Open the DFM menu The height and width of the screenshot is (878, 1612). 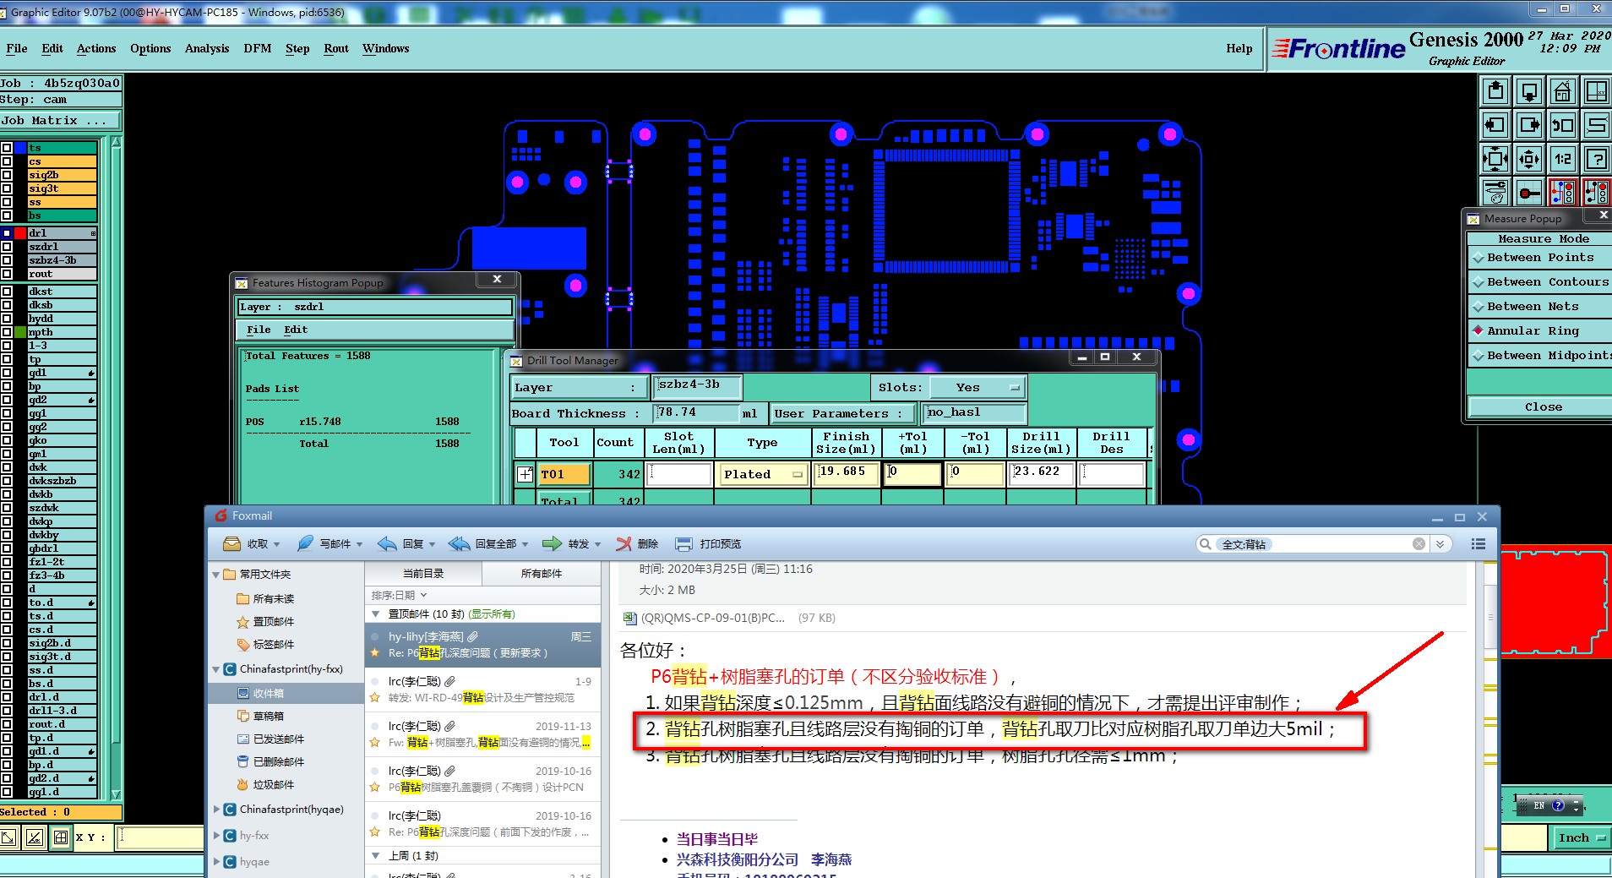[257, 49]
